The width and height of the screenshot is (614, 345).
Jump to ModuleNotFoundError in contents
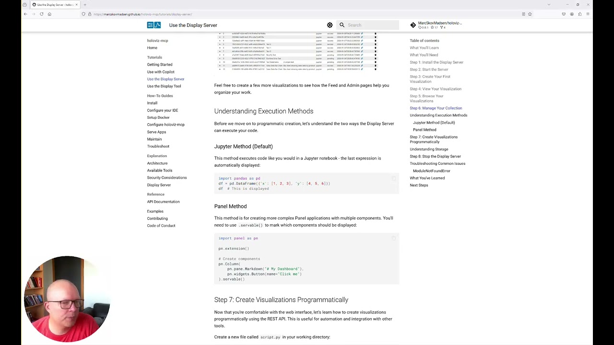click(432, 171)
